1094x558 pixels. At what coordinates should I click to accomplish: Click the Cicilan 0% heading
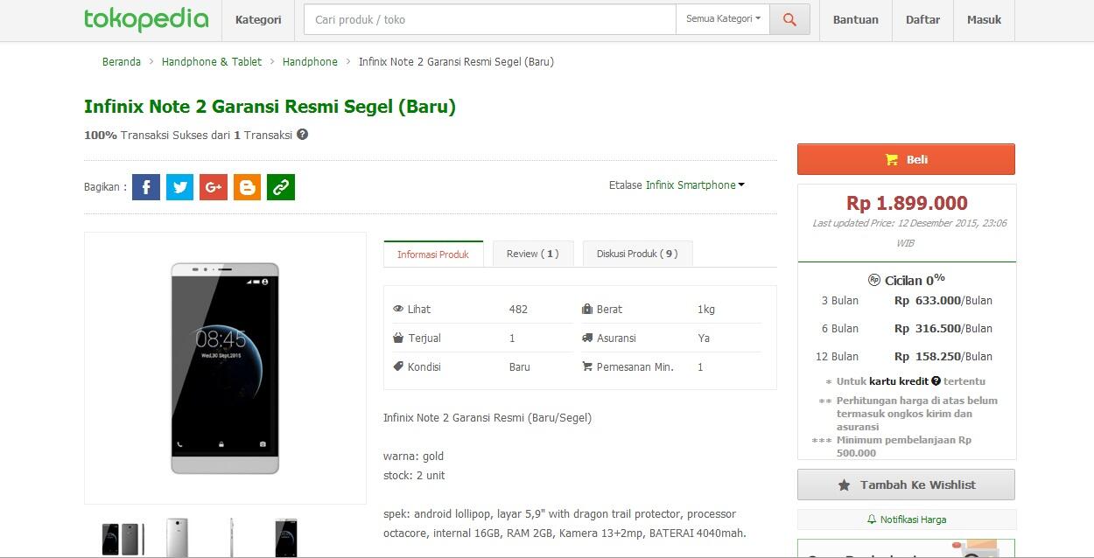(x=906, y=280)
